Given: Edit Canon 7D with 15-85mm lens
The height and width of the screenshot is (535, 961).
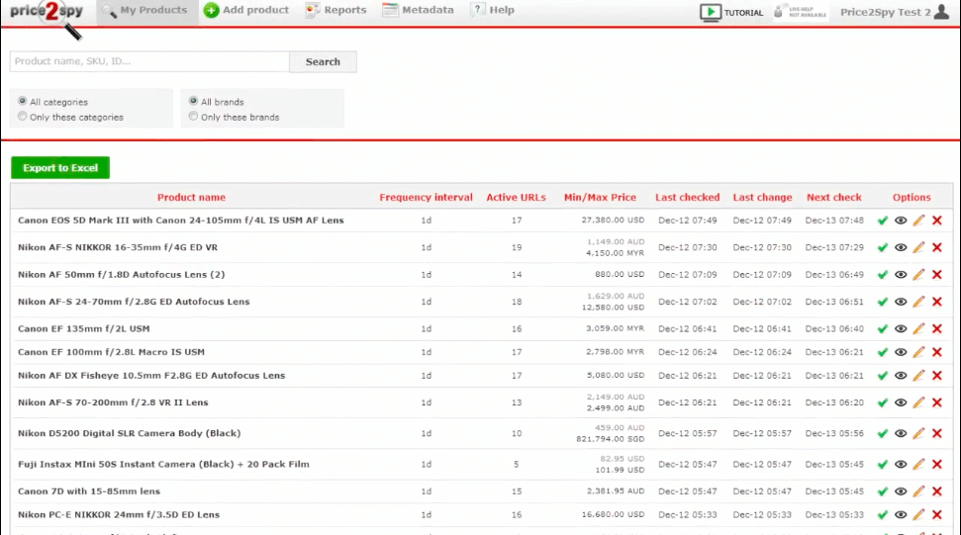Looking at the screenshot, I should pos(918,491).
